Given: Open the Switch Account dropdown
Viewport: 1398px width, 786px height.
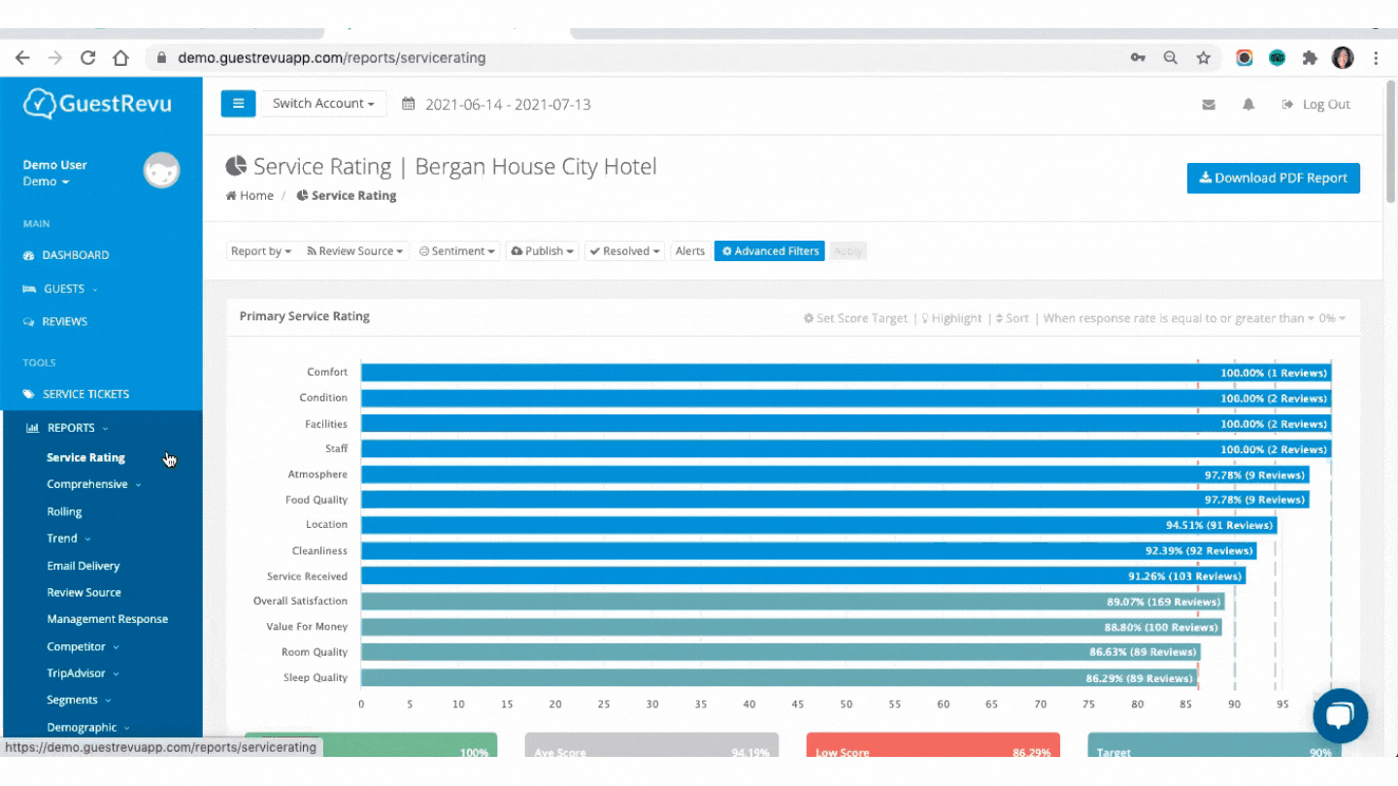Looking at the screenshot, I should 323,104.
